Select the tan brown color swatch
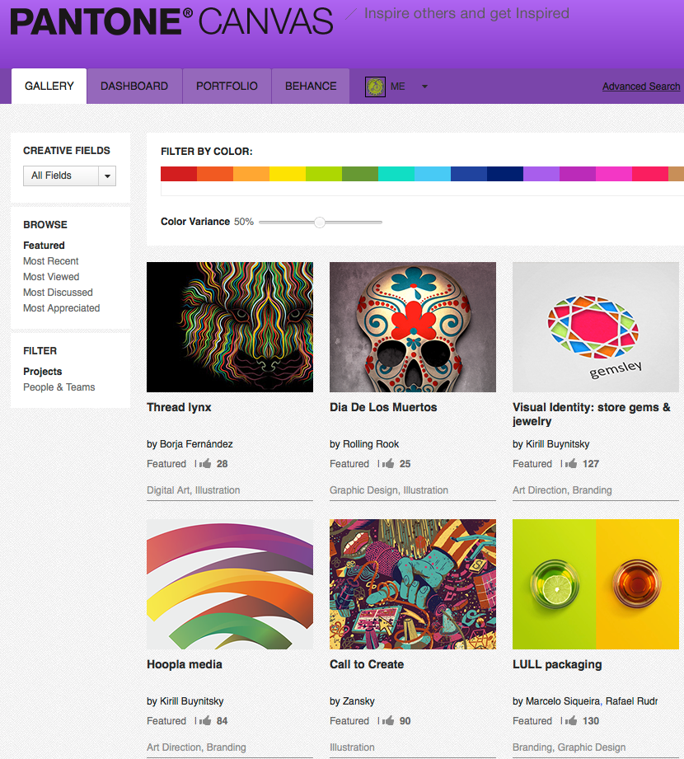The width and height of the screenshot is (684, 759). (677, 174)
